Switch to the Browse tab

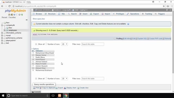[x=37, y=14]
